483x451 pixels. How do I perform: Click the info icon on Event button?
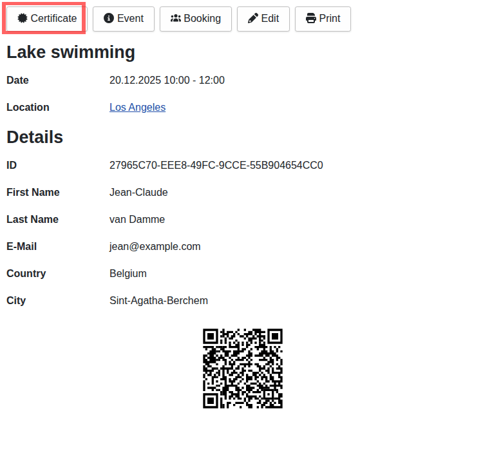(109, 19)
